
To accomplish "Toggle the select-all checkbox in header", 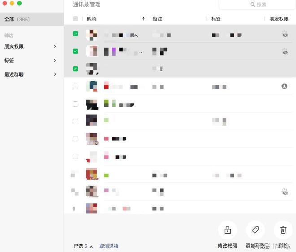I will pos(75,19).
